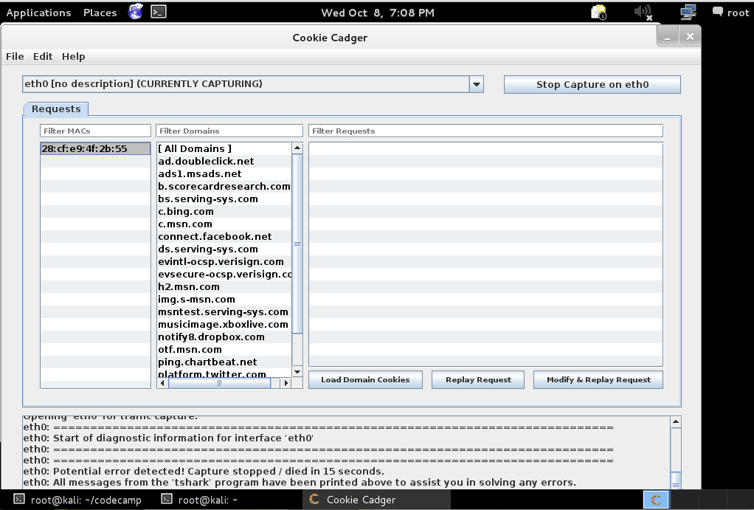Switch to root@kali: ~/codecamp terminal
The image size is (754, 510).
point(78,500)
